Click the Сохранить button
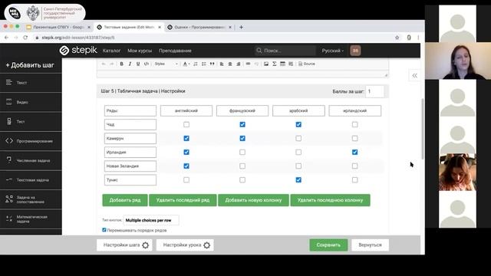This screenshot has width=491, height=276. pos(328,245)
